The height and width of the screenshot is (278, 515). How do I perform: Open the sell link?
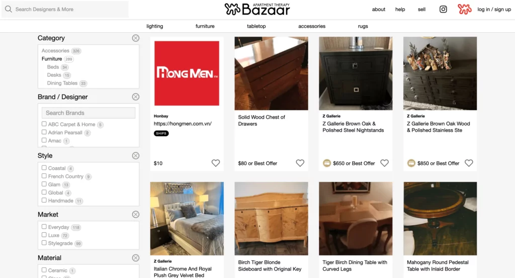(x=422, y=9)
